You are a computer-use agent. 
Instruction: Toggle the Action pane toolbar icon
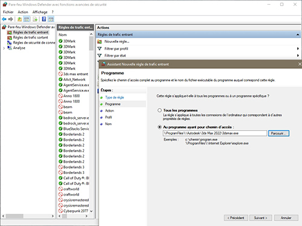coord(51,19)
